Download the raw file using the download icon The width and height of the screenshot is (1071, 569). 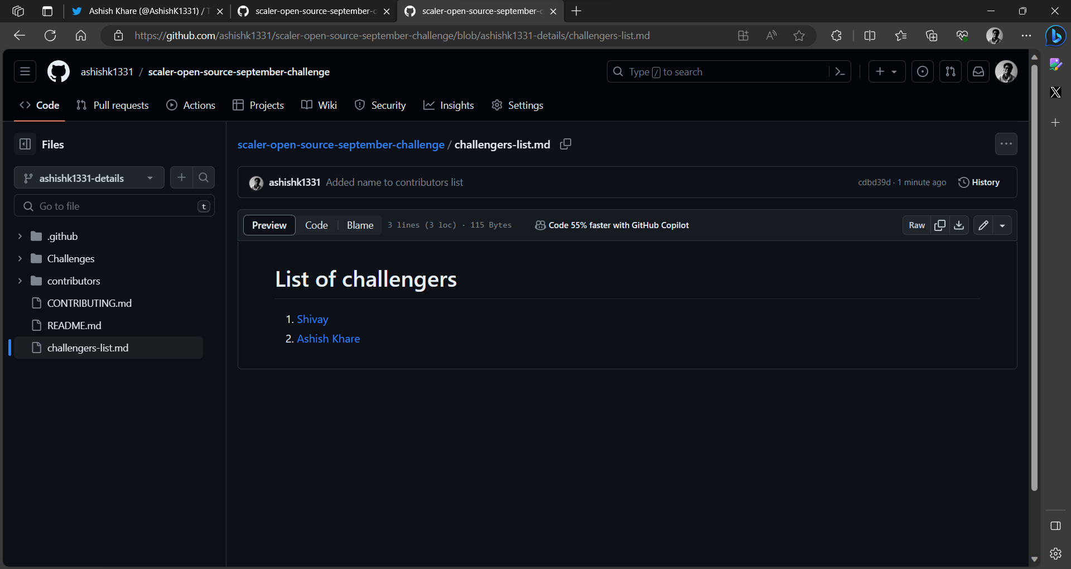tap(959, 225)
